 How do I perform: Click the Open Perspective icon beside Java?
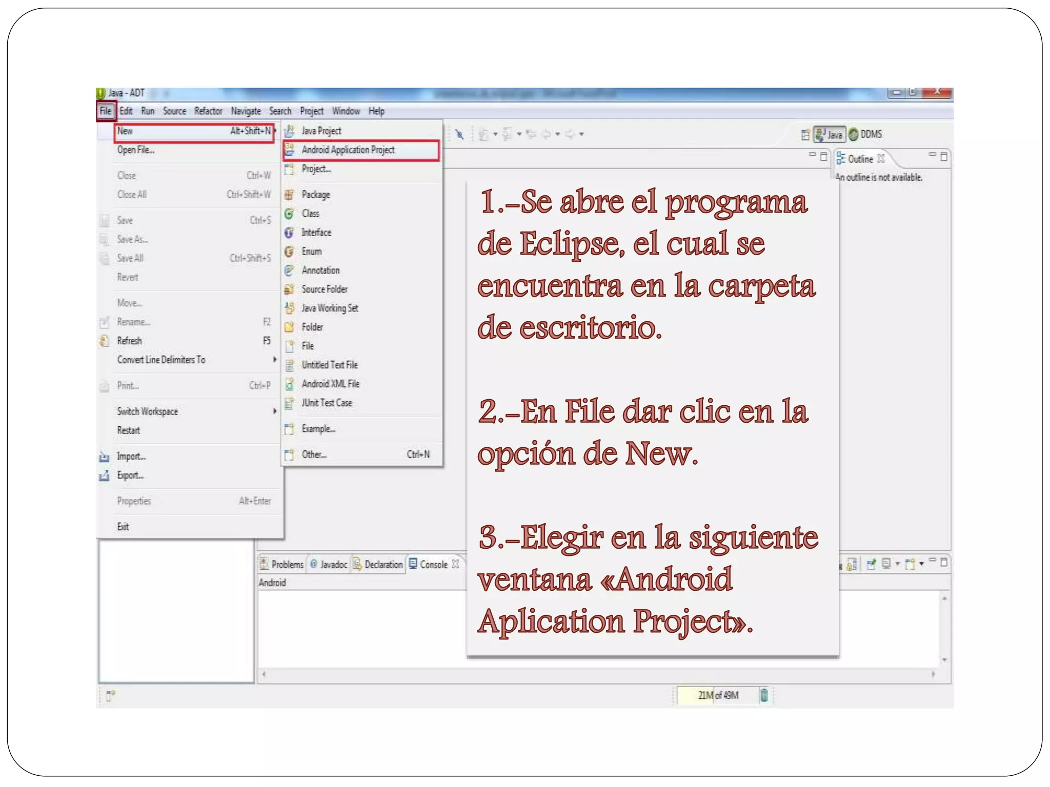click(805, 135)
